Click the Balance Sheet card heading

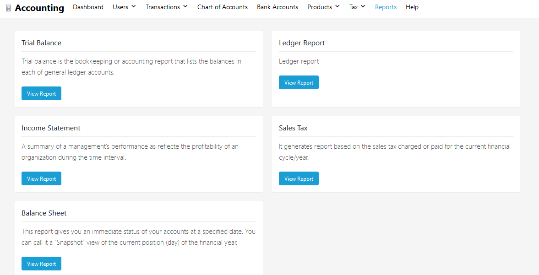point(44,213)
